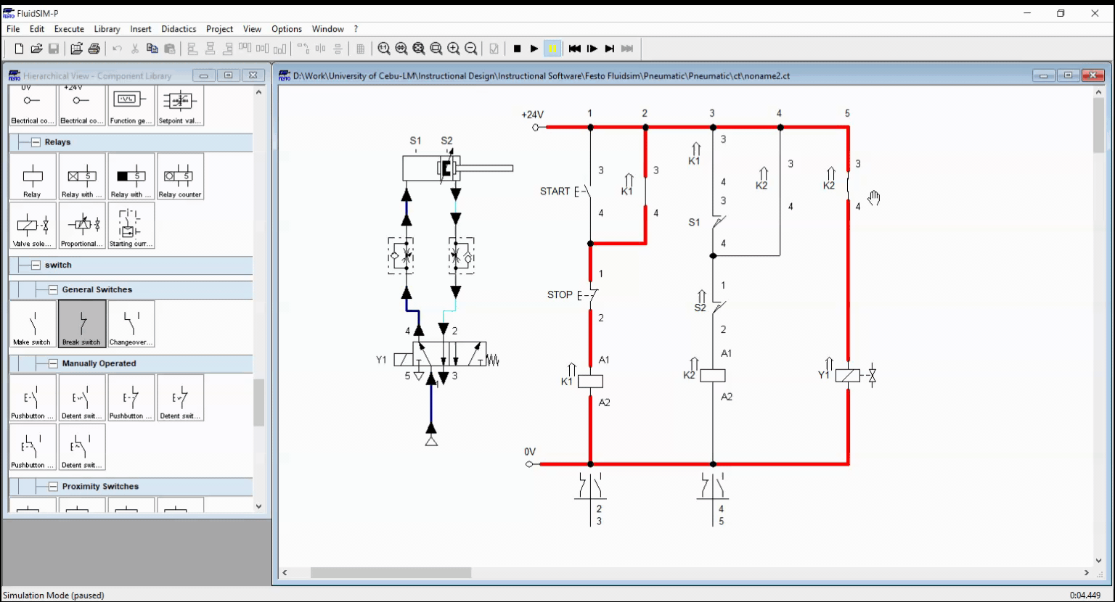Collapse the General Switches subgroup
Image resolution: width=1115 pixels, height=602 pixels.
click(x=53, y=290)
